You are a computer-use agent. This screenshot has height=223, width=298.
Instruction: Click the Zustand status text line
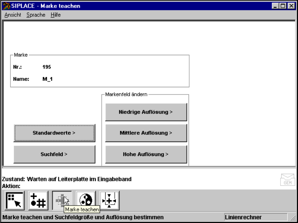[67, 179]
